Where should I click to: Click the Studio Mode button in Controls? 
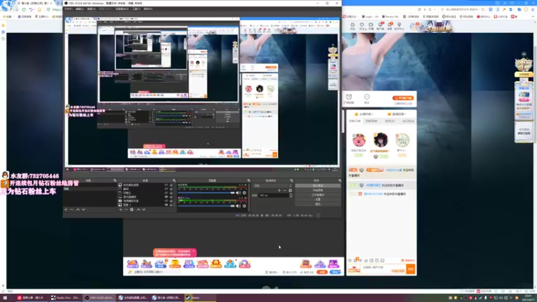[318, 195]
